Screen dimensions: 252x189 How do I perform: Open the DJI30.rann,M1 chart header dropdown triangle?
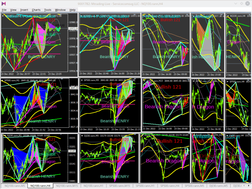click(x=5, y=135)
